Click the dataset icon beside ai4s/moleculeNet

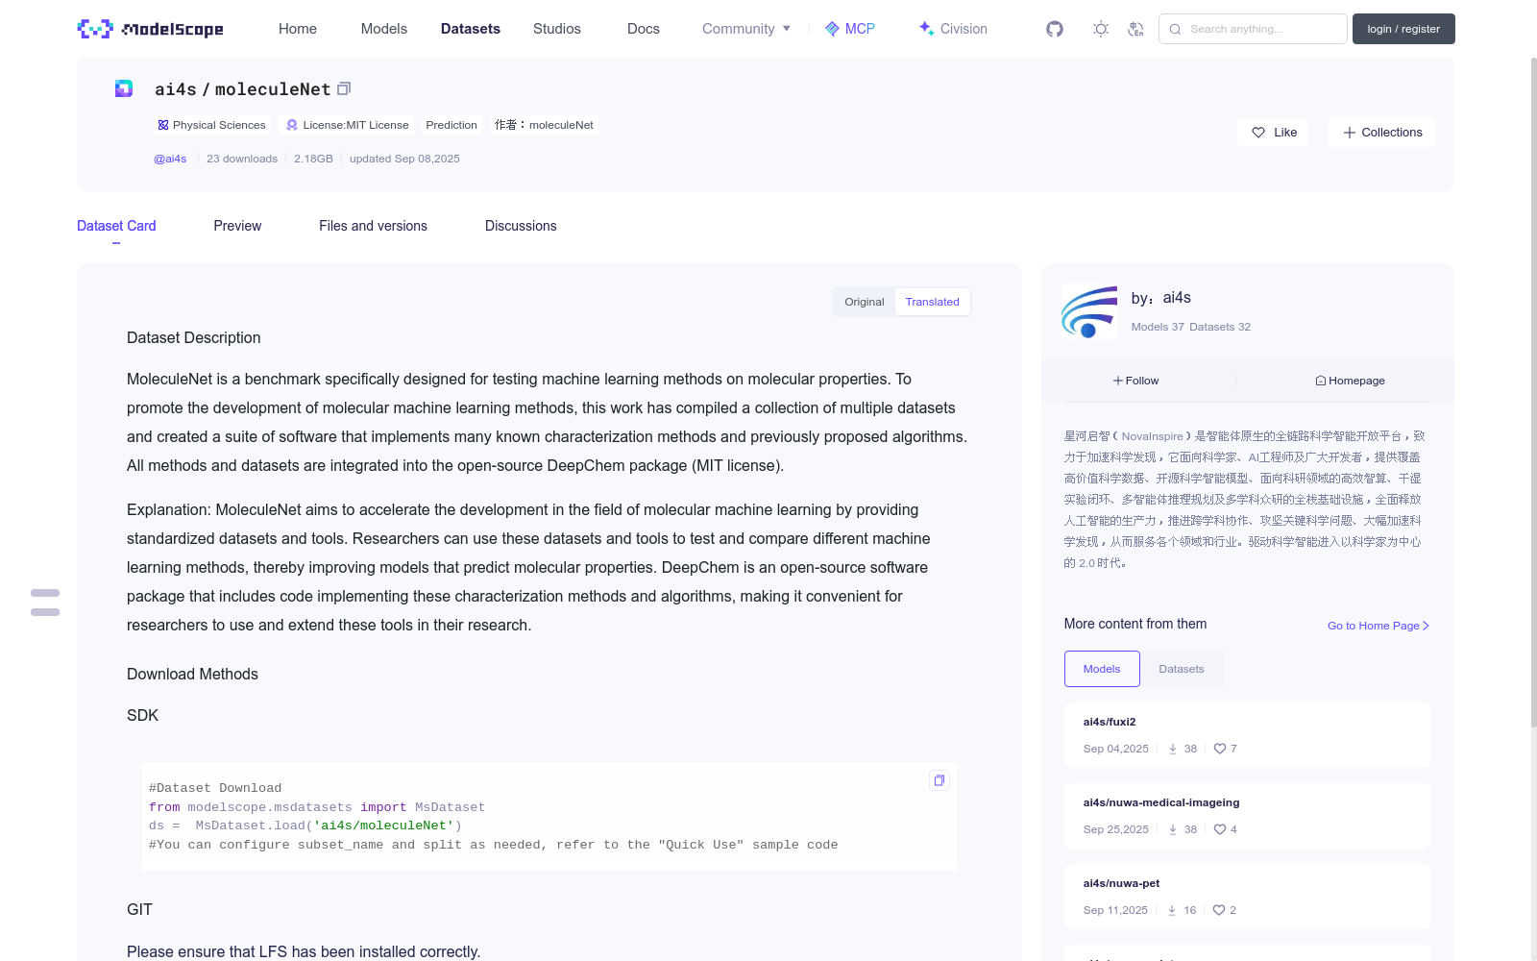(124, 88)
